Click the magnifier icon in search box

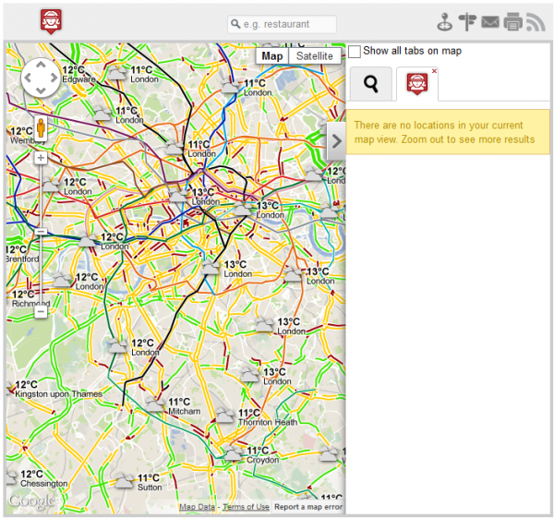pos(235,24)
